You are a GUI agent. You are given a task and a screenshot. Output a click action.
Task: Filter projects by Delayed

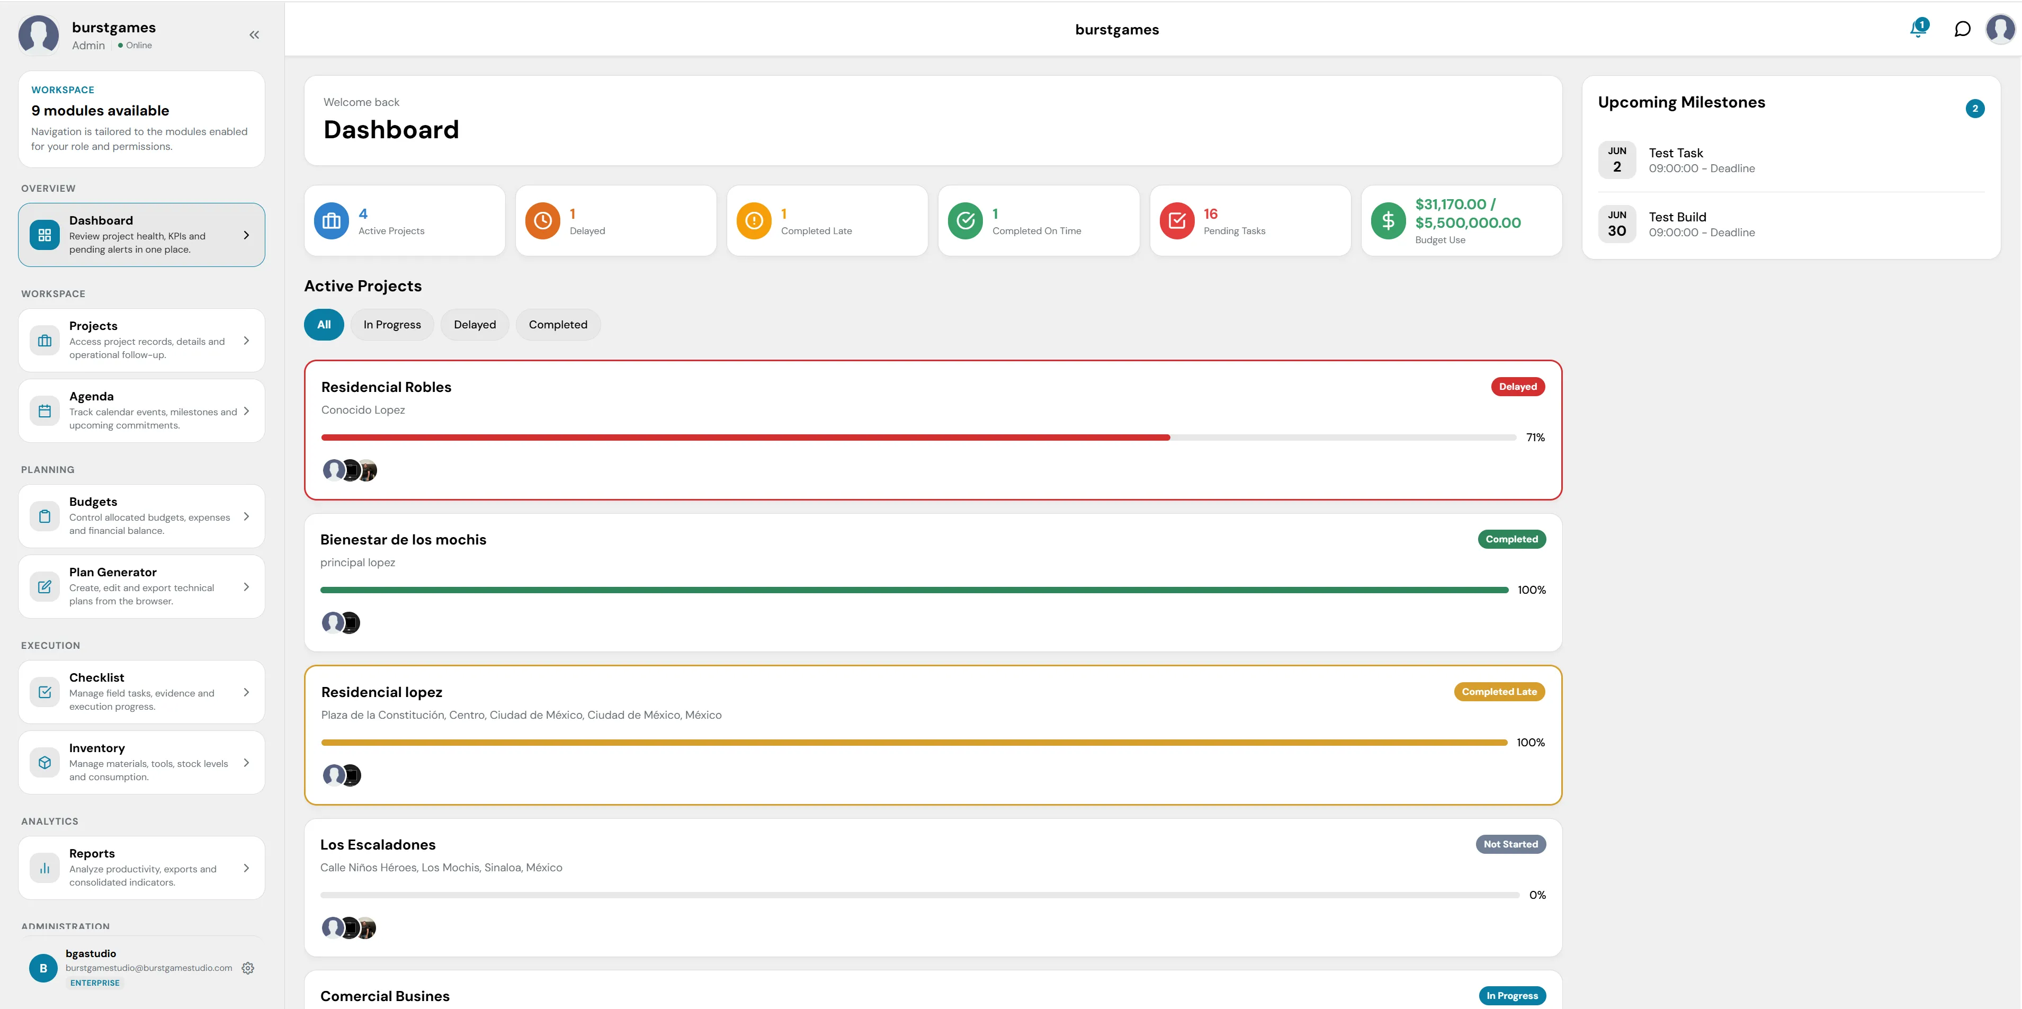pyautogui.click(x=475, y=324)
